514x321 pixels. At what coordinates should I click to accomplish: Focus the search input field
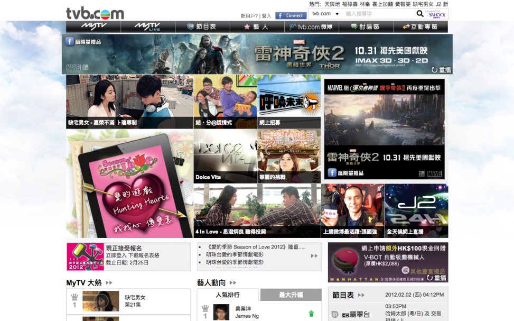pyautogui.click(x=378, y=14)
